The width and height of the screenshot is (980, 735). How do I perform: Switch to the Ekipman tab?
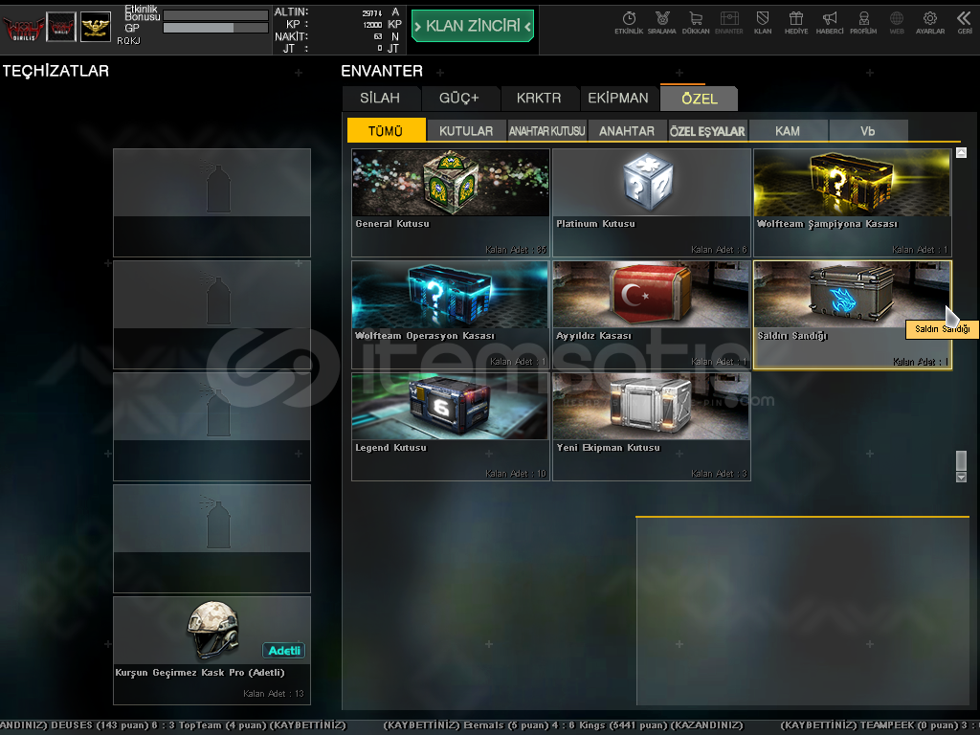(618, 99)
